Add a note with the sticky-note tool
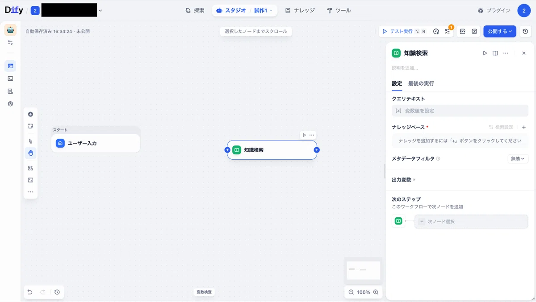 [30, 126]
